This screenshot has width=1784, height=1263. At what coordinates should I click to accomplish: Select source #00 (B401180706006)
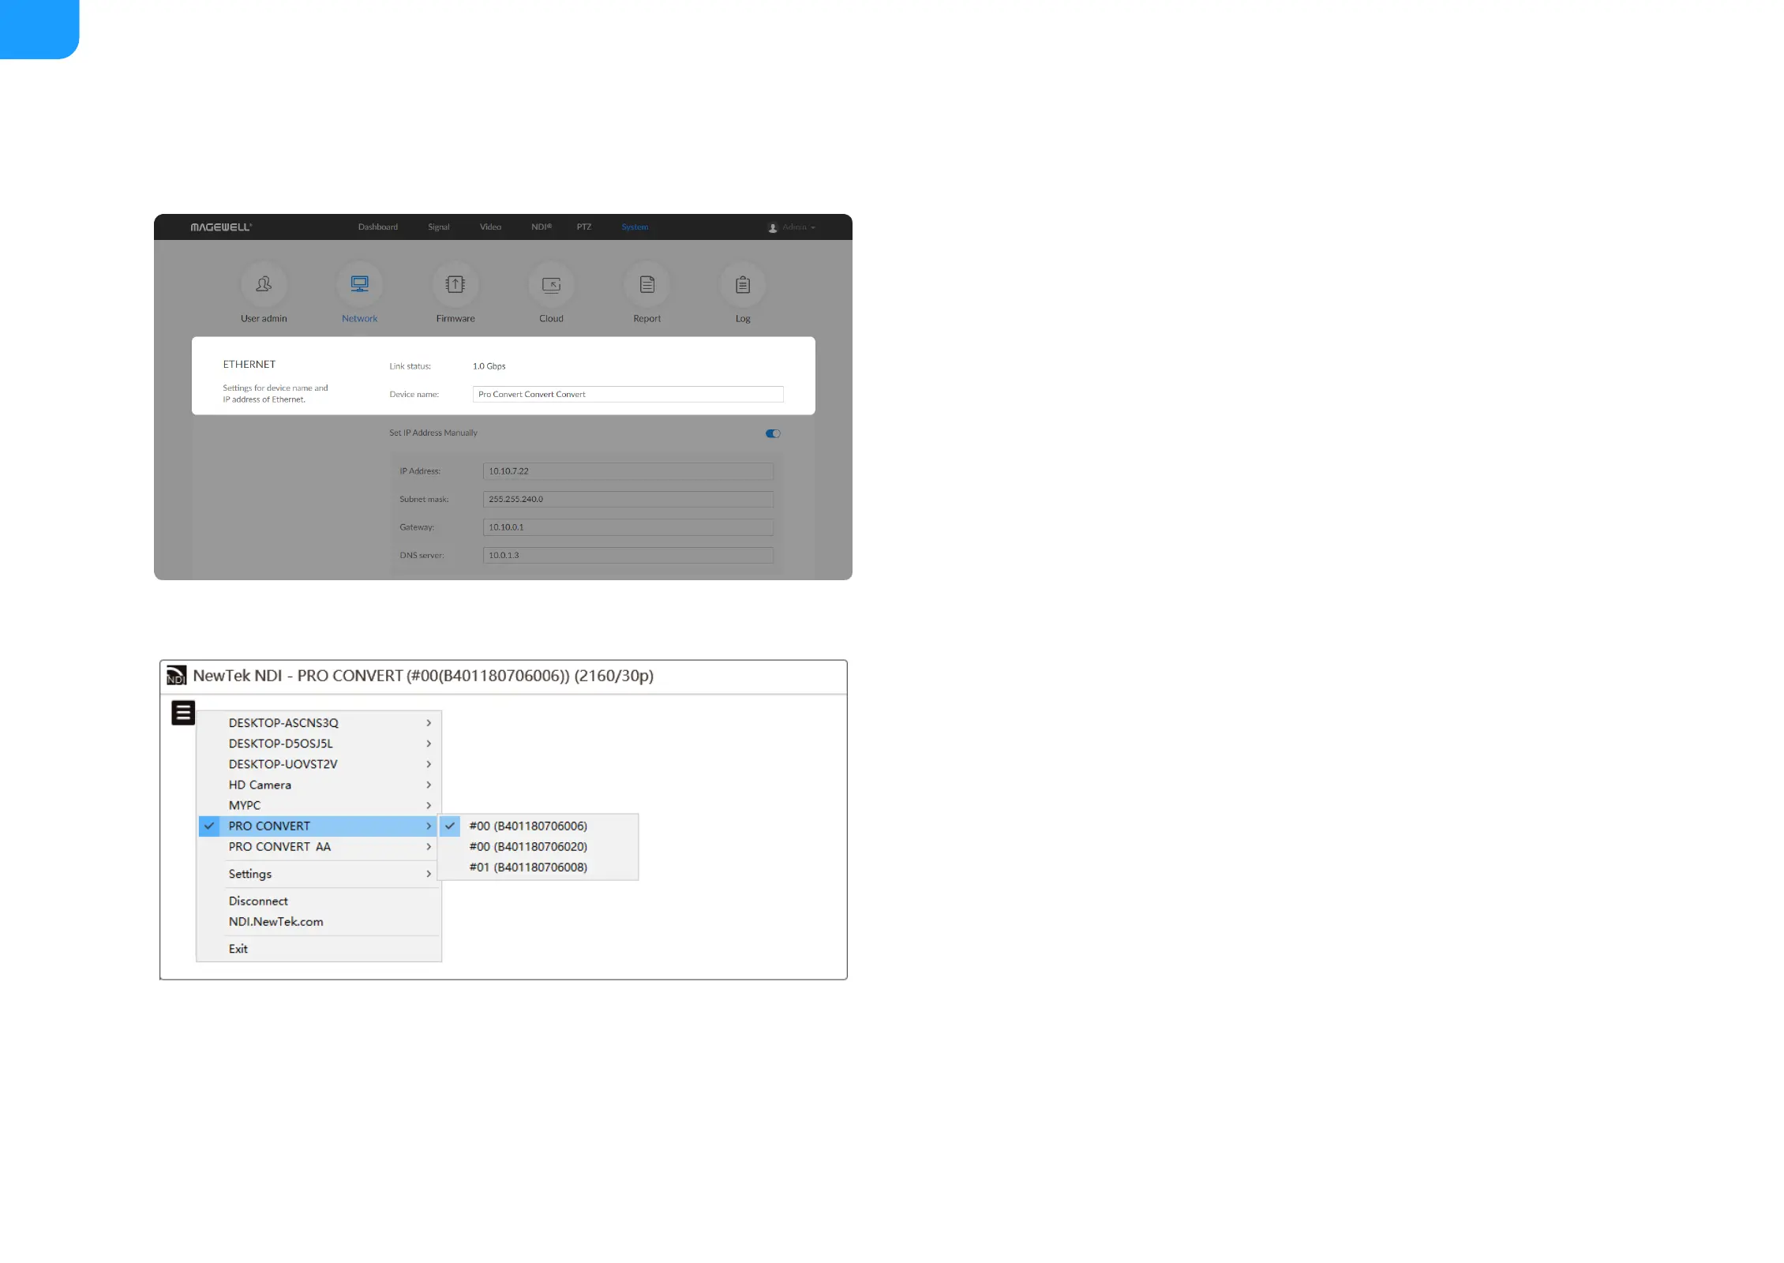point(527,826)
